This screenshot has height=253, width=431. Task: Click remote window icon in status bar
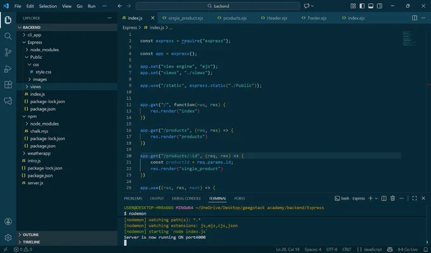[5, 249]
